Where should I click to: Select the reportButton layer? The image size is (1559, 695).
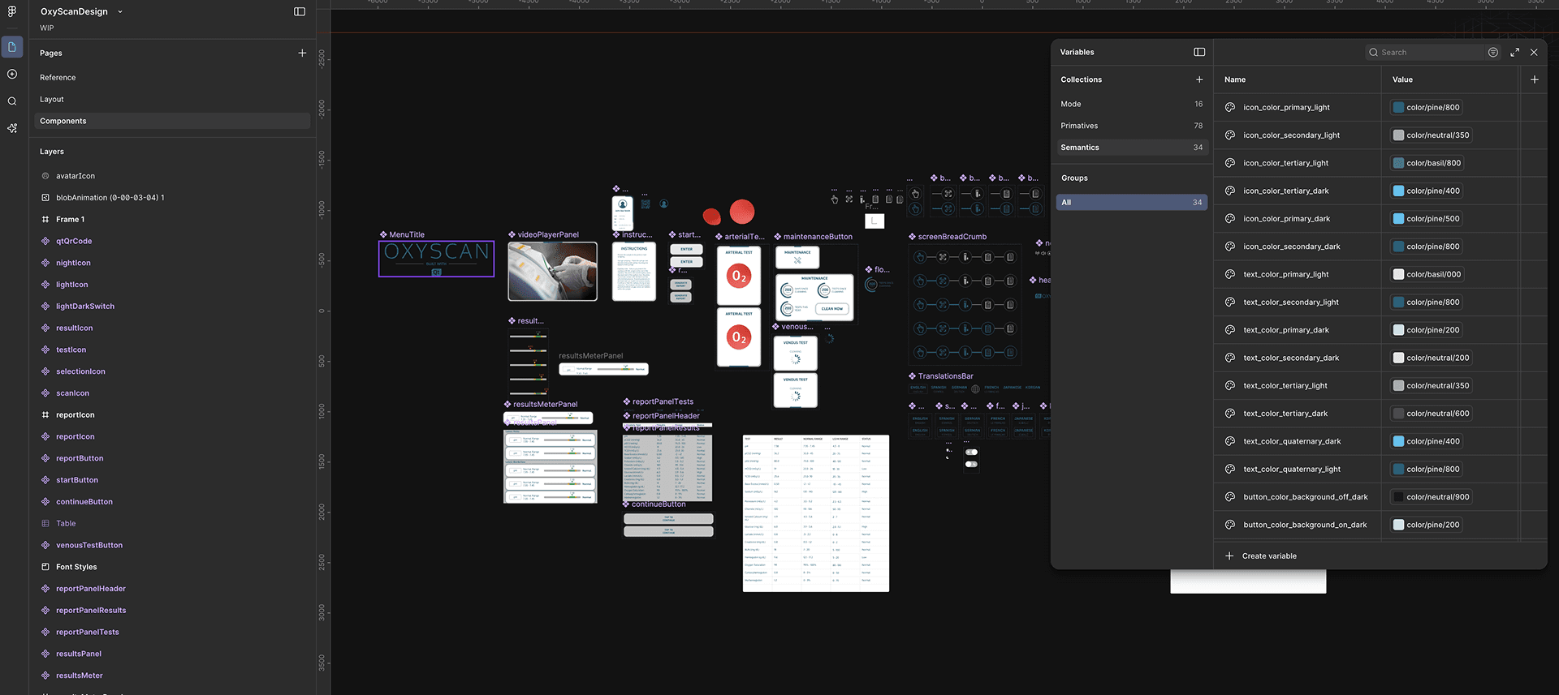pos(80,458)
